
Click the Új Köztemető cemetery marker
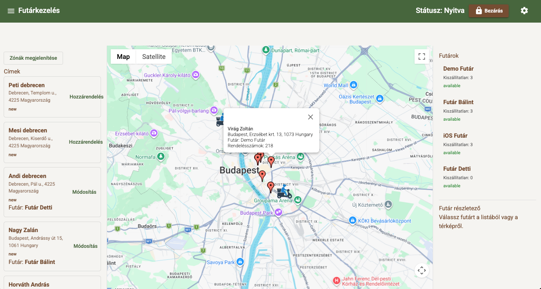388,205
